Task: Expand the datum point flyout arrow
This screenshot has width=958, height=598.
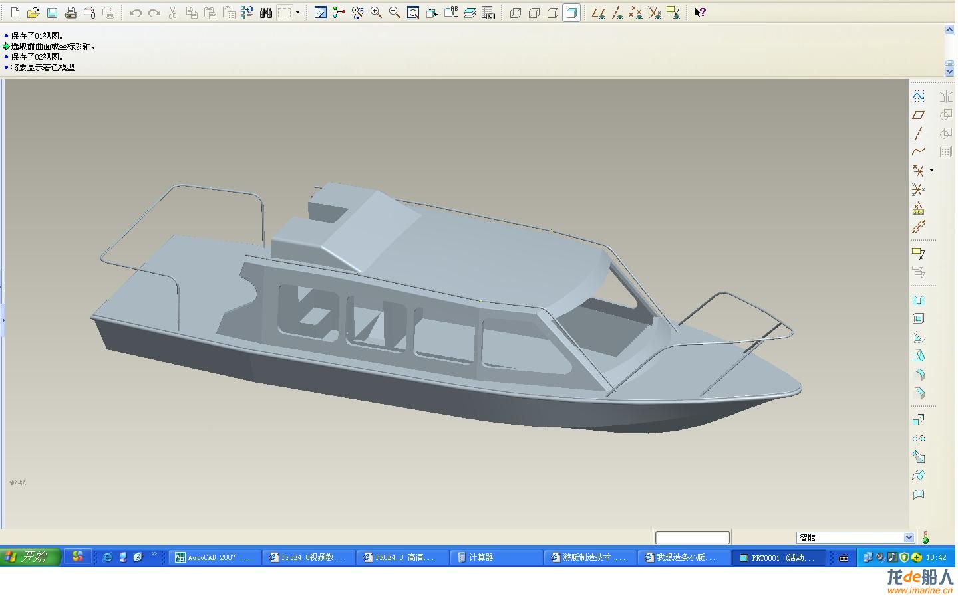Action: 931,171
